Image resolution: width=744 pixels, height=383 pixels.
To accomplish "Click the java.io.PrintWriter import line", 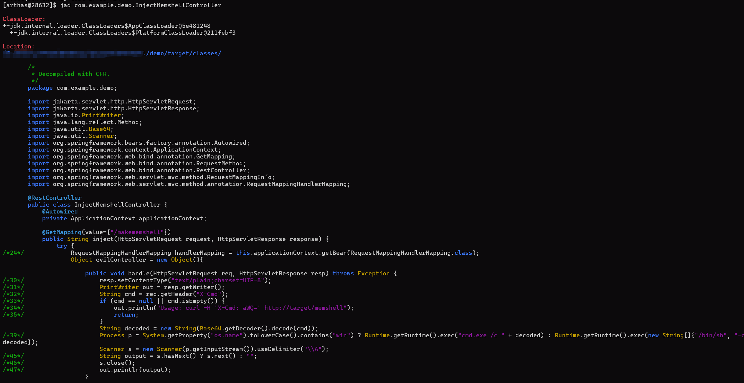I will (x=76, y=115).
